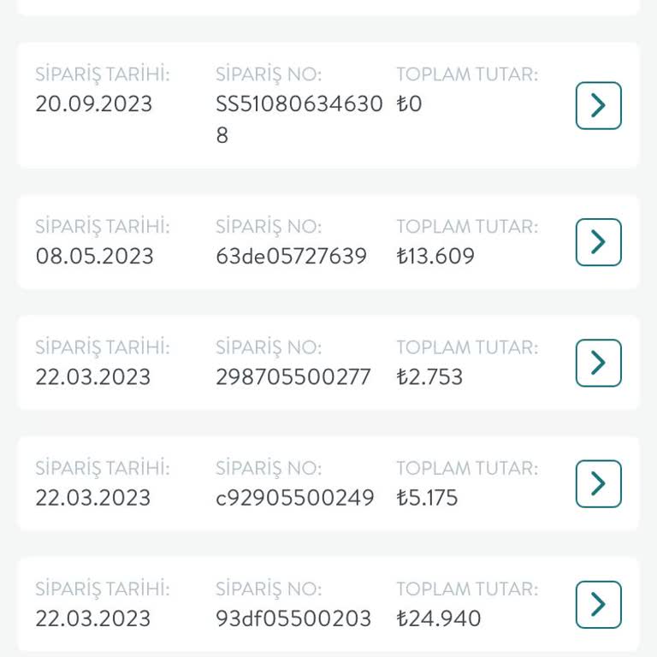Open details arrow for order SS510806346308
Viewport: 657px width, 657px height.
[x=598, y=105]
